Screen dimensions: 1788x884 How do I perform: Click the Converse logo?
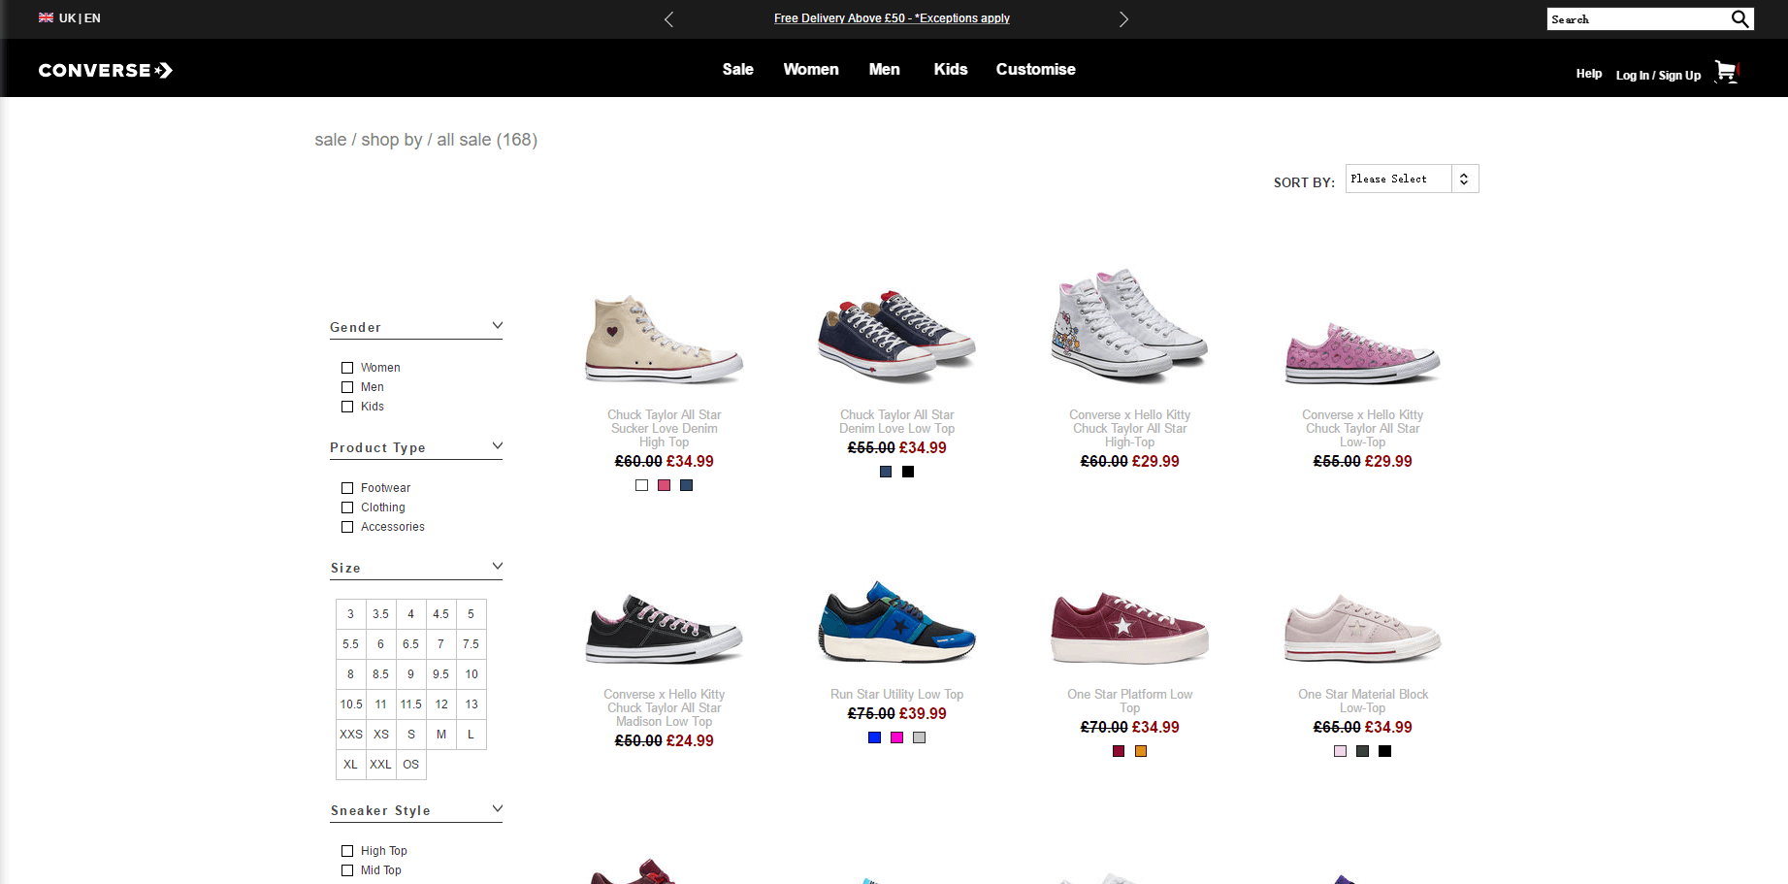[x=106, y=70]
